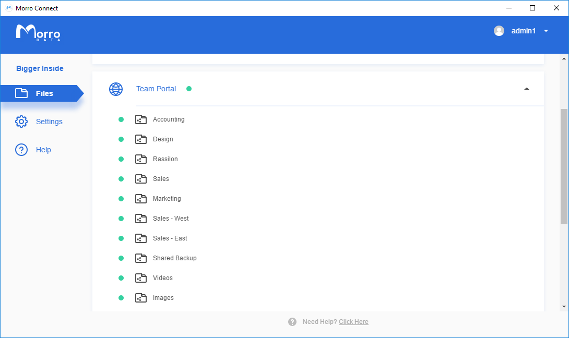569x338 pixels.
Task: Click the green dot beside Team Portal
Action: coord(188,89)
